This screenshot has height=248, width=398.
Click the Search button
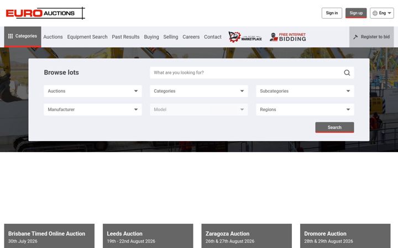(334, 127)
